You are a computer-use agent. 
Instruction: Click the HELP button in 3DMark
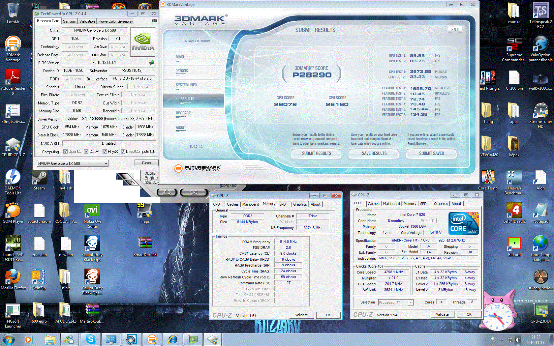[455, 30]
